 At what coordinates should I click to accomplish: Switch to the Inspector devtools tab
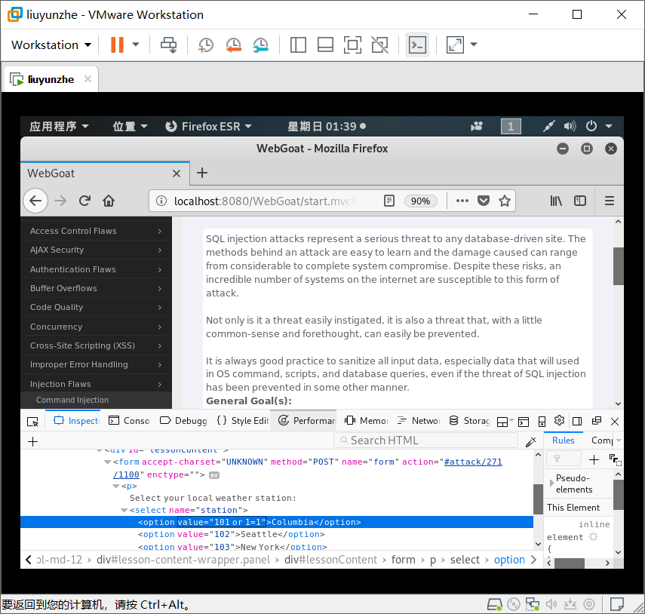pos(76,421)
